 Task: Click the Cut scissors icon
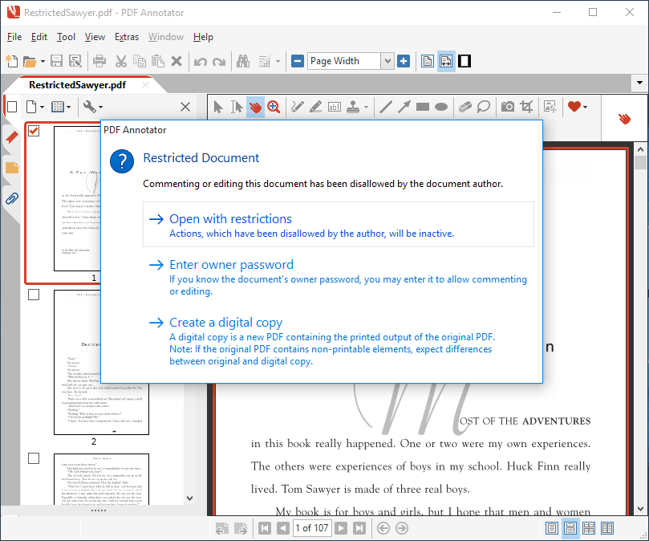[121, 61]
